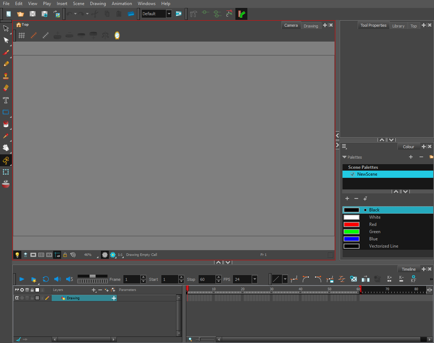This screenshot has height=343, width=434.
Task: Click the Show Grid icon
Action: [x=22, y=35]
